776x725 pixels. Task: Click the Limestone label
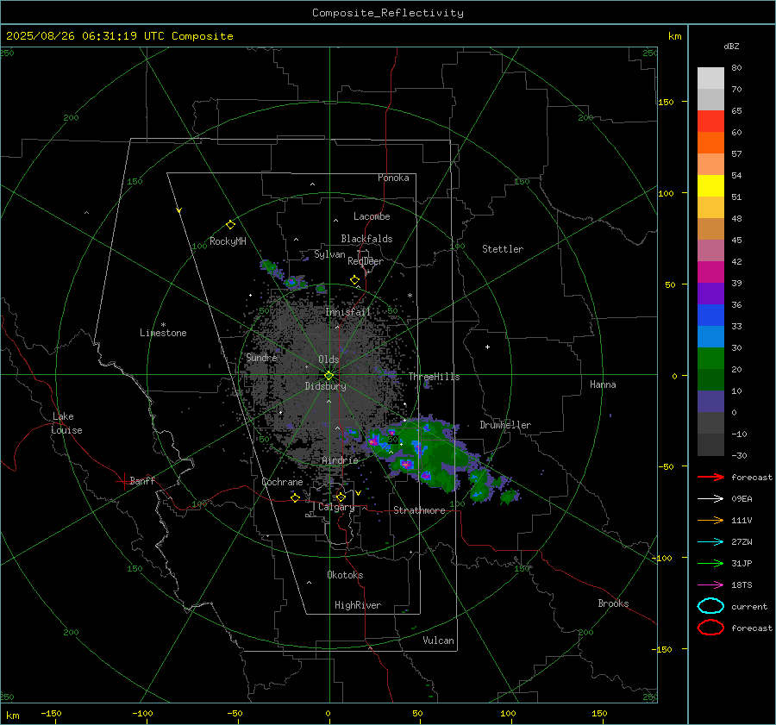click(163, 333)
